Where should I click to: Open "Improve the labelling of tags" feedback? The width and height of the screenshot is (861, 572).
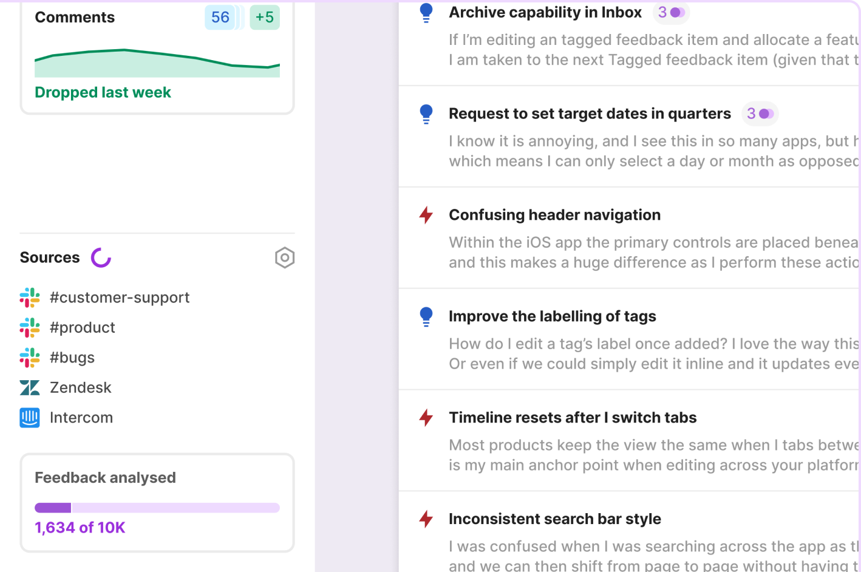point(552,316)
